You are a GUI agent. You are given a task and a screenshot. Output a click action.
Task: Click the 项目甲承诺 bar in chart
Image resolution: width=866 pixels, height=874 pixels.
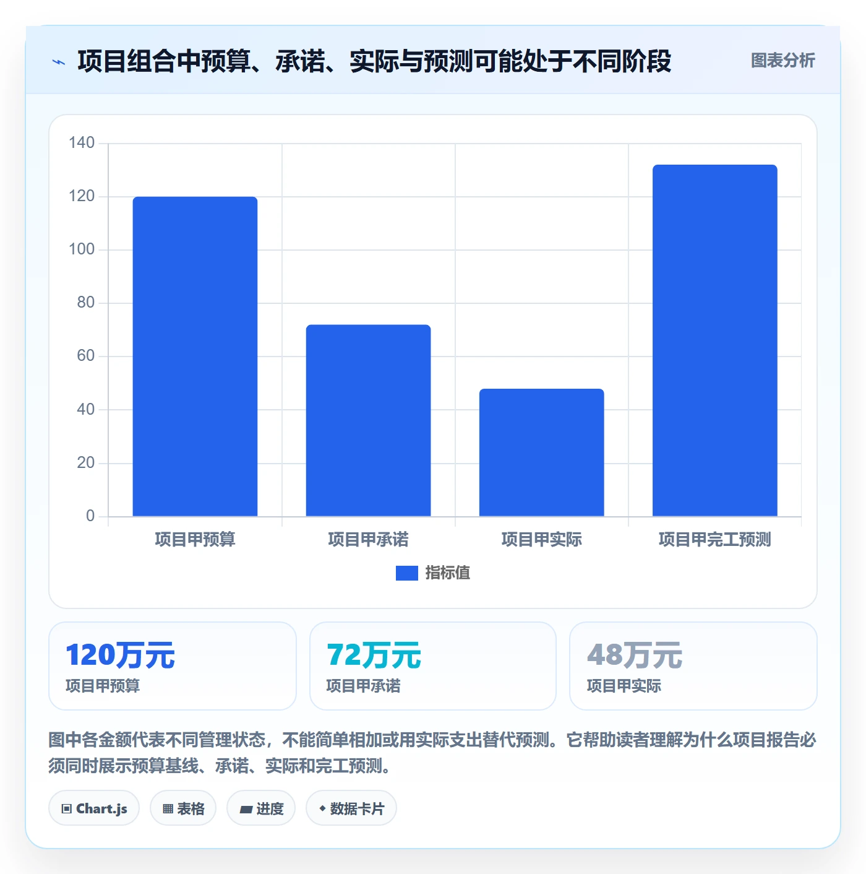pos(368,420)
